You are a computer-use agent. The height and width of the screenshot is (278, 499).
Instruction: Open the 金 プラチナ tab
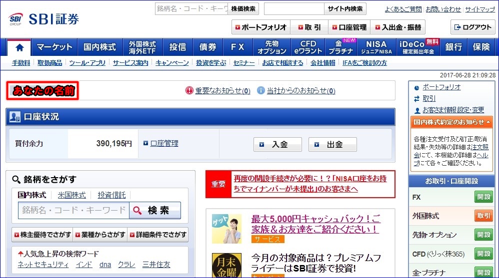(x=341, y=47)
